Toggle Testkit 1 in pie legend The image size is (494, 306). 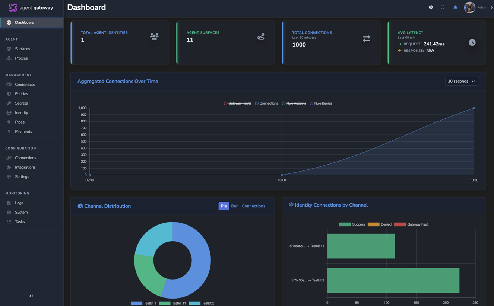(143, 303)
